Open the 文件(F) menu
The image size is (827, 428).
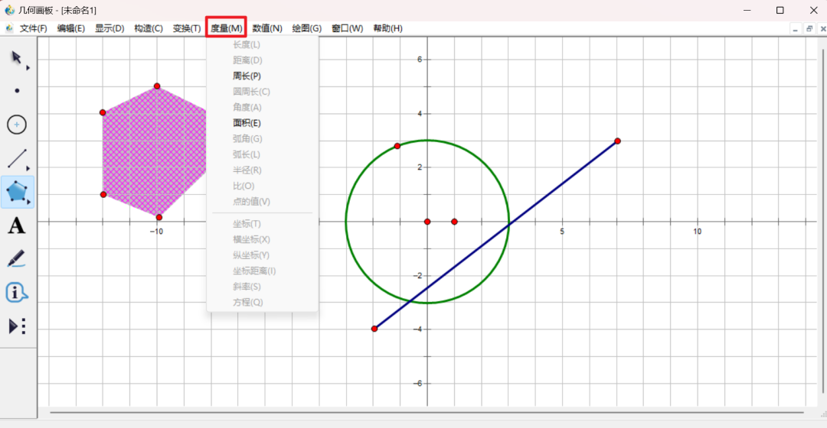coord(33,28)
